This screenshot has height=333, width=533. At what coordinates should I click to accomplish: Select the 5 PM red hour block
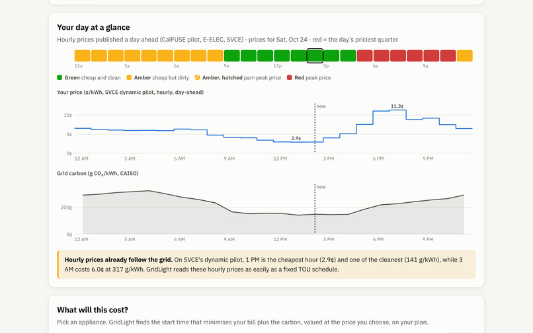(365, 55)
